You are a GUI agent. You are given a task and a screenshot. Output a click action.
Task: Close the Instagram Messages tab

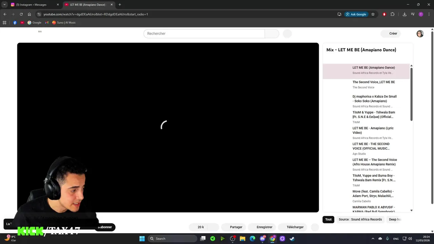click(x=58, y=5)
